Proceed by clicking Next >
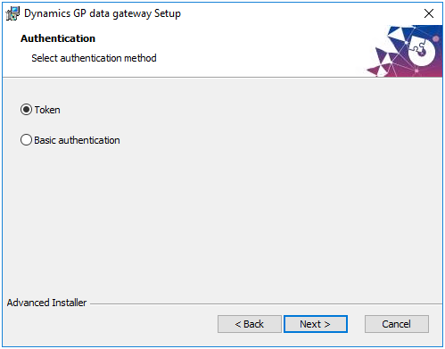 point(316,324)
